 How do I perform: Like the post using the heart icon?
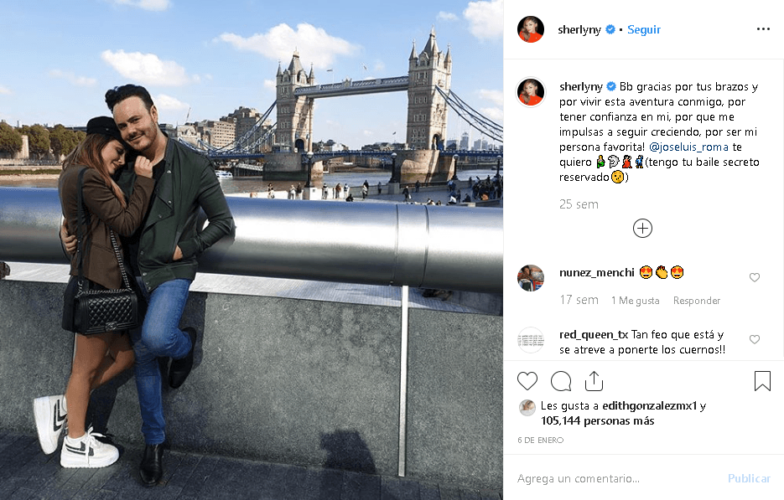(527, 380)
